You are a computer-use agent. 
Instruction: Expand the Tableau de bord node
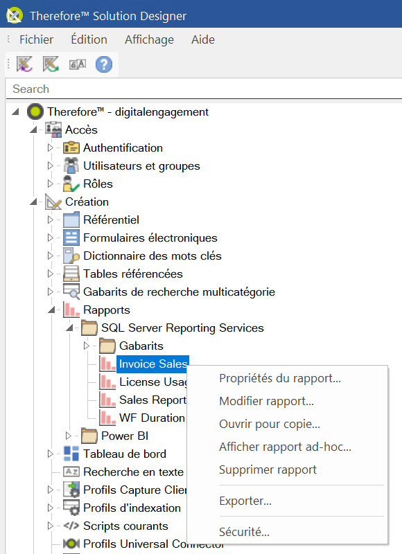pos(50,454)
